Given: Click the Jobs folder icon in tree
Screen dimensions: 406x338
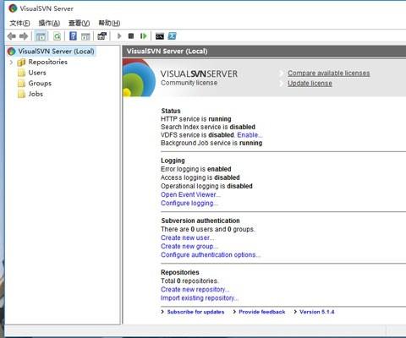Looking at the screenshot, I should pyautogui.click(x=21, y=94).
